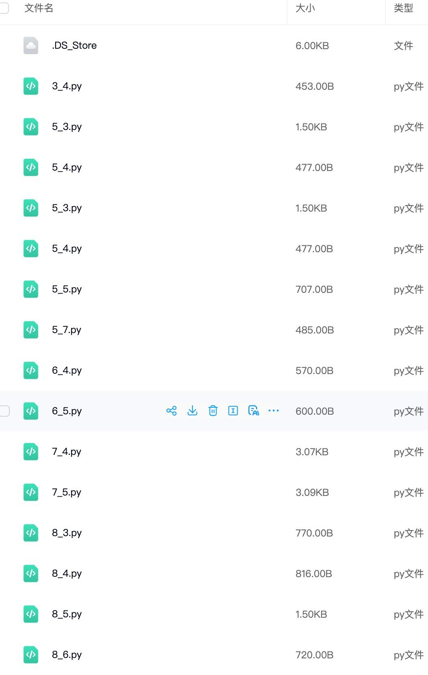Click the cloud file icon beside .DS_Store

coord(31,45)
